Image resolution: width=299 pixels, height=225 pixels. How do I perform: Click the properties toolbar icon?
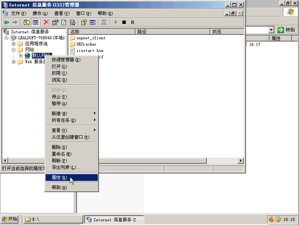pos(55,22)
